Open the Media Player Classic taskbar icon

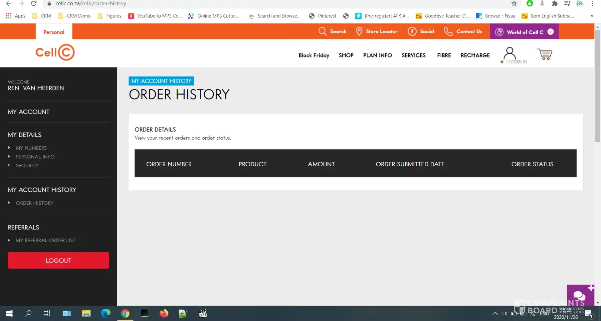click(x=203, y=313)
